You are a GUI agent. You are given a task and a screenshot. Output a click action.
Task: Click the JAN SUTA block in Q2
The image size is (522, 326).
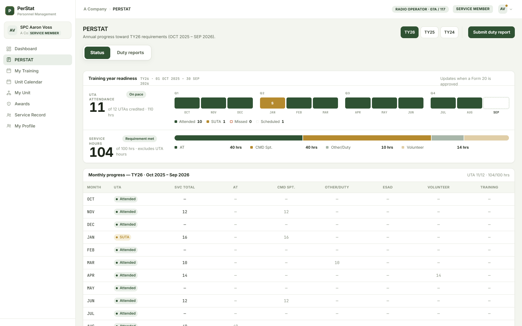pyautogui.click(x=272, y=103)
